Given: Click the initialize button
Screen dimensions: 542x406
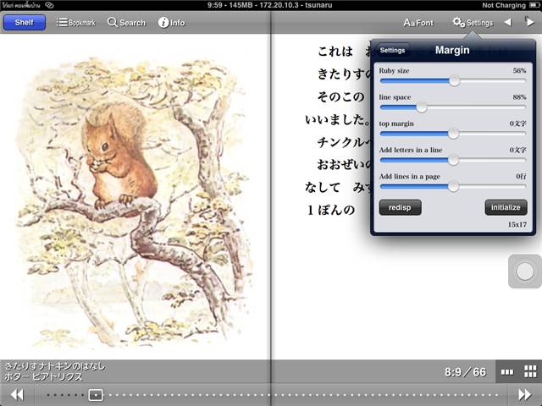Looking at the screenshot, I should [506, 207].
